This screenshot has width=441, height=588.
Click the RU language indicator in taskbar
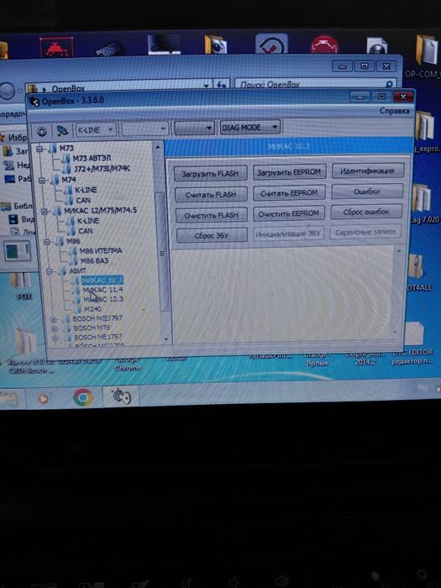click(x=423, y=387)
